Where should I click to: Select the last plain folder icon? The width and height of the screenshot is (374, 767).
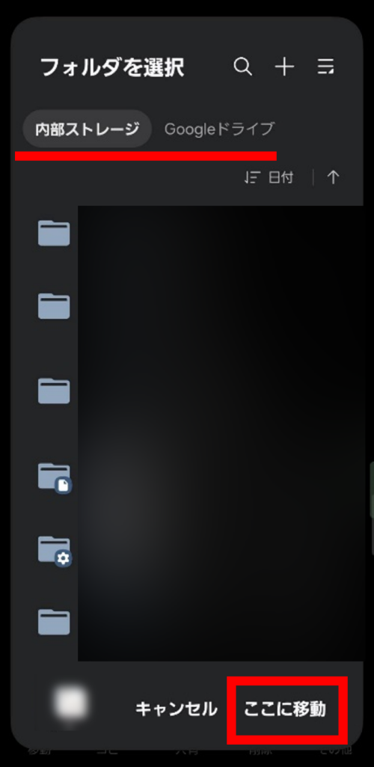pos(54,622)
